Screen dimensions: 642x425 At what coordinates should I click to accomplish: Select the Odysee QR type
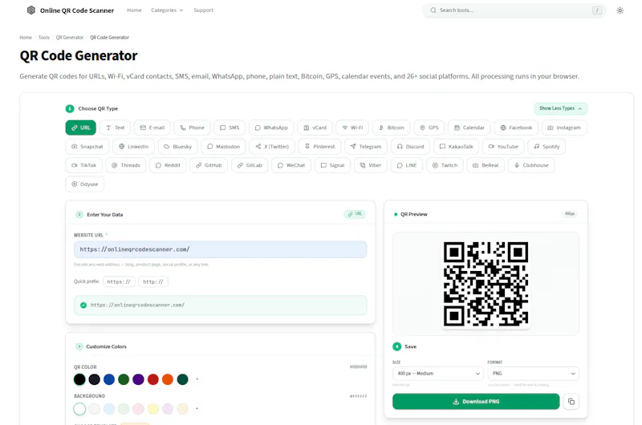(x=85, y=184)
